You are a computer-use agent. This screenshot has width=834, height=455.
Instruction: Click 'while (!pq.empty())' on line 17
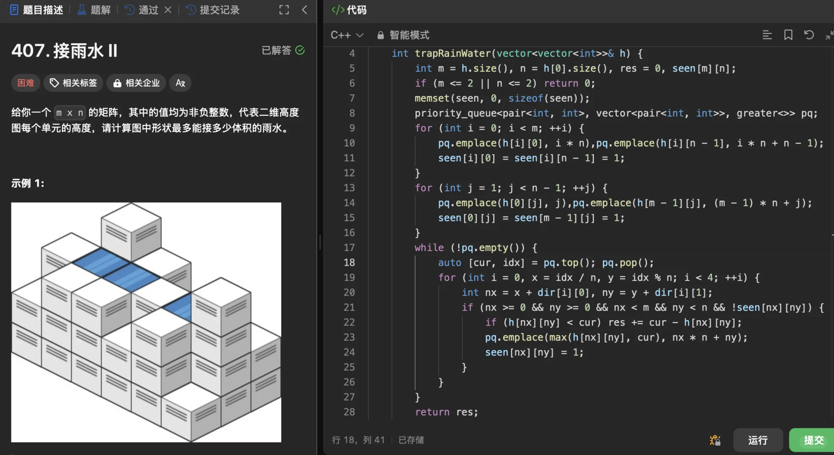click(x=470, y=248)
